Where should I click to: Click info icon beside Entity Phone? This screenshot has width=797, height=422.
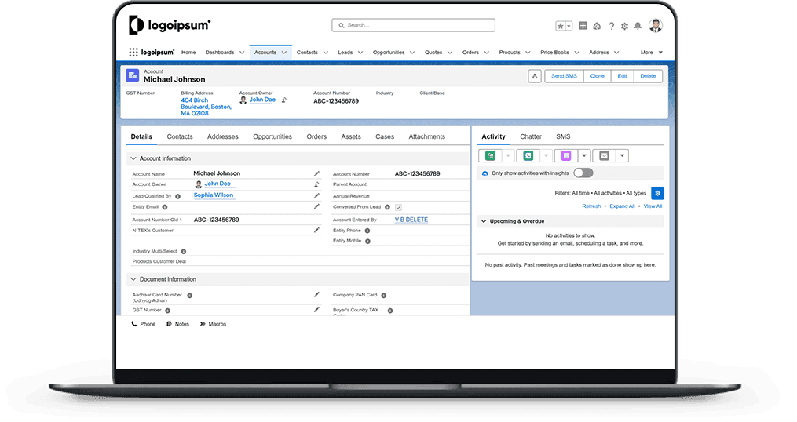[367, 231]
